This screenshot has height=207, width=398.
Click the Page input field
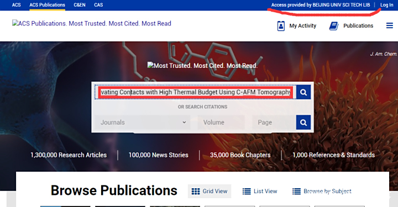(x=274, y=123)
